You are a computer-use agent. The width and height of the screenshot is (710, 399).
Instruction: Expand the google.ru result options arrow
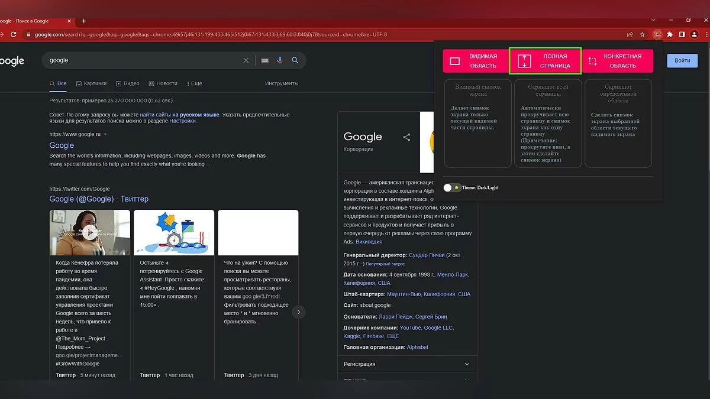pos(105,135)
